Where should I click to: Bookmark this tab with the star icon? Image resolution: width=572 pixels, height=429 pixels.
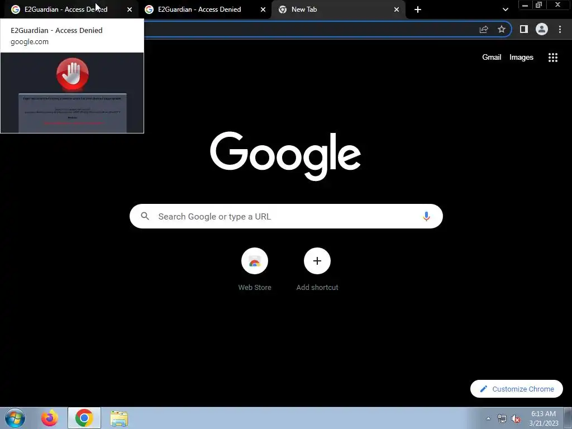(502, 29)
